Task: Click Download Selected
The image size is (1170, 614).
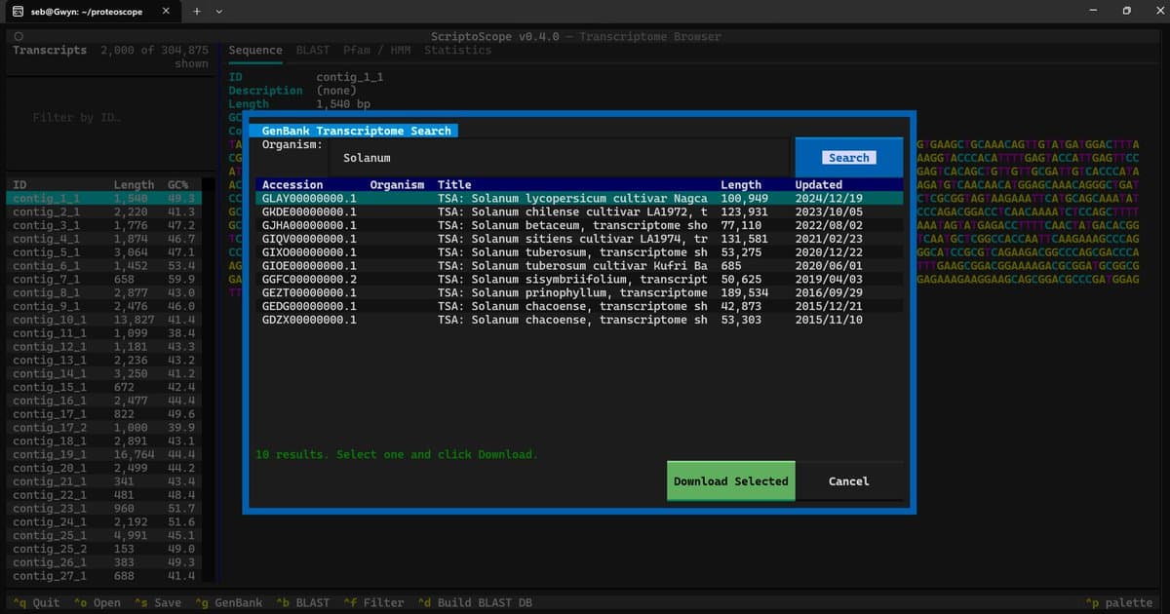Action: (730, 480)
